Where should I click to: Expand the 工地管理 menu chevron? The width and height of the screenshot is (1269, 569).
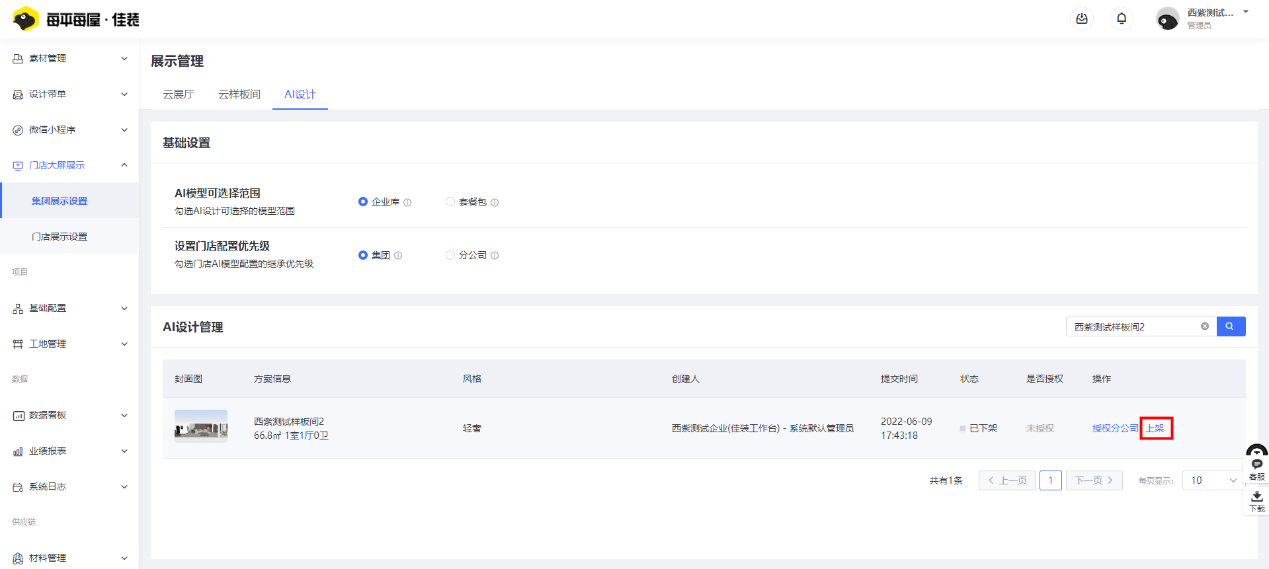click(124, 344)
